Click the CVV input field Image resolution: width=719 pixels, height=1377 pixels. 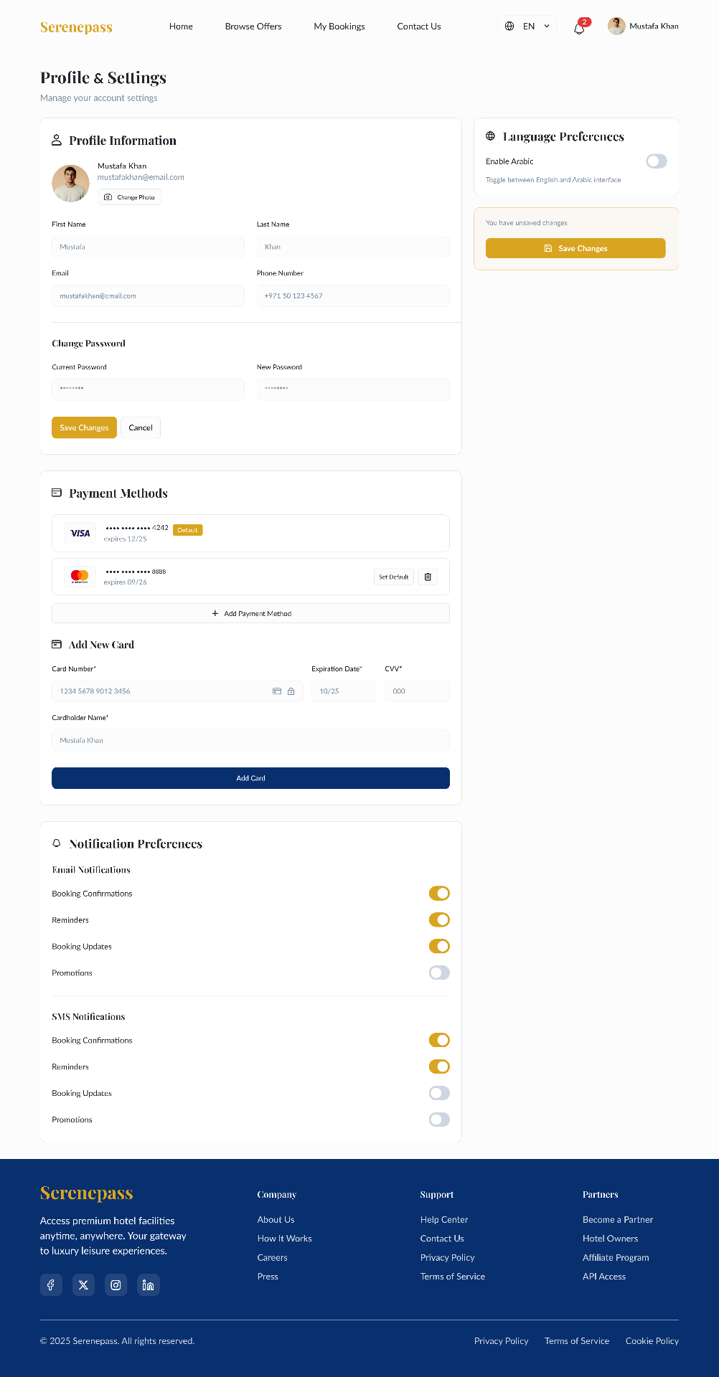pyautogui.click(x=417, y=691)
